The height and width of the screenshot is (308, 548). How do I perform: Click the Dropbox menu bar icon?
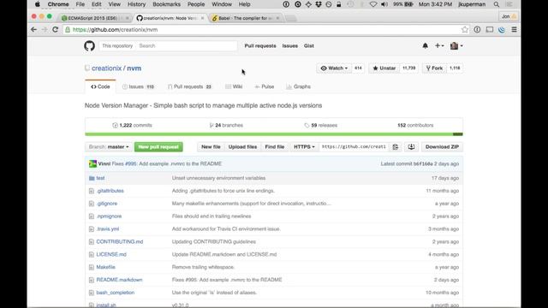point(319,4)
